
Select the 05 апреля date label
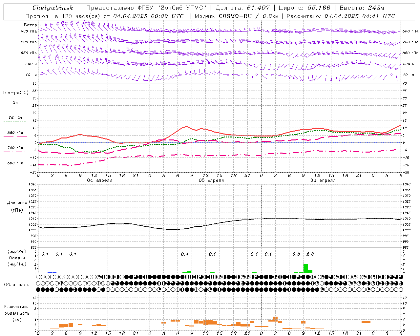tap(211, 180)
